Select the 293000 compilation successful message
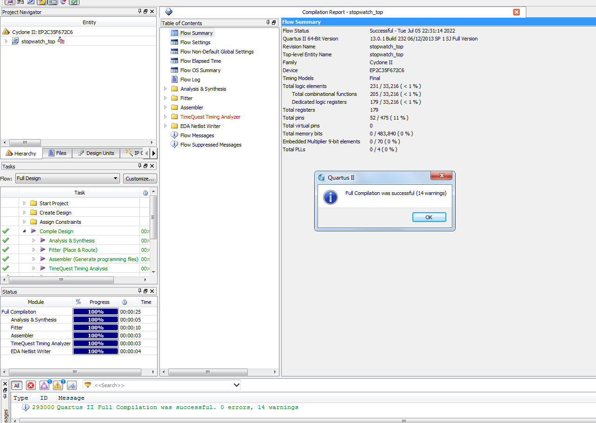596x423 pixels. pyautogui.click(x=165, y=407)
